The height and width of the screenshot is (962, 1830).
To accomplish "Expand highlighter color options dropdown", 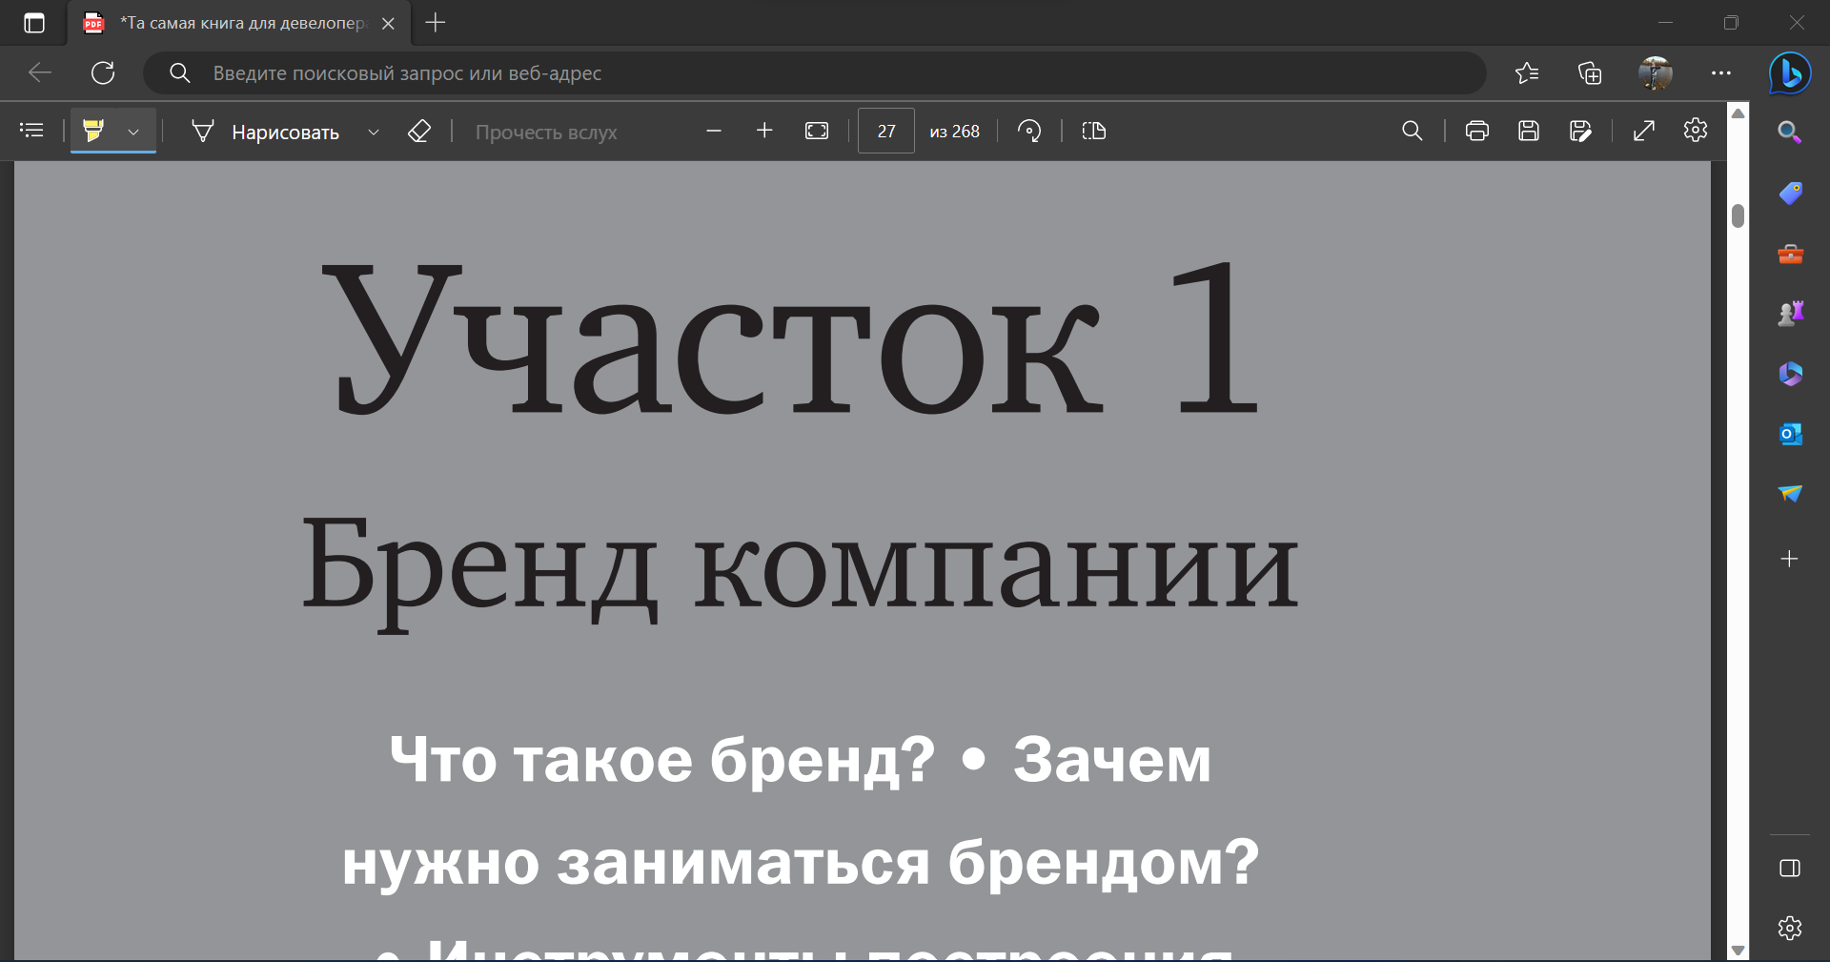I will click(133, 132).
